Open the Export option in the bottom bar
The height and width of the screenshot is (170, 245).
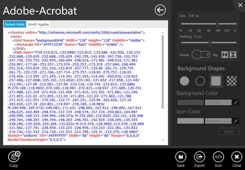[x=200, y=157]
